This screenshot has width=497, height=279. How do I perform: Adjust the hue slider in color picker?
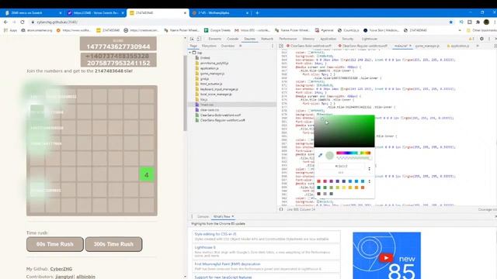point(353,153)
